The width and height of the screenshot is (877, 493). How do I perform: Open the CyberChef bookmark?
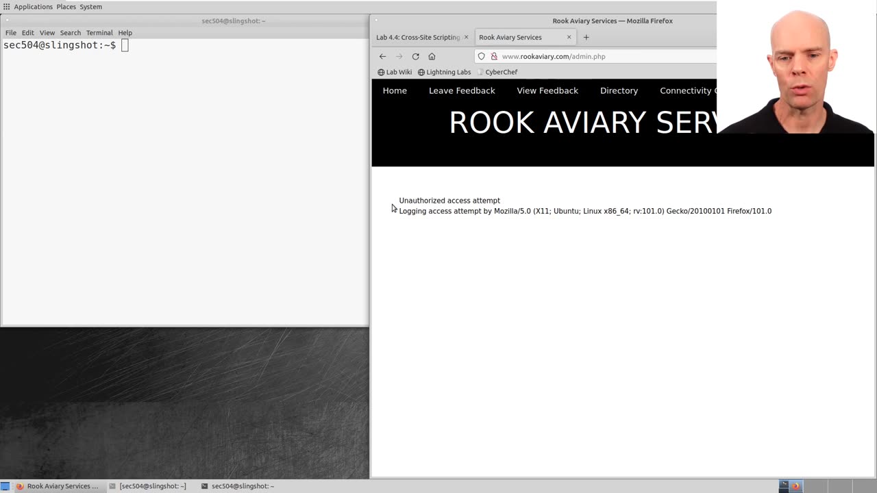497,72
